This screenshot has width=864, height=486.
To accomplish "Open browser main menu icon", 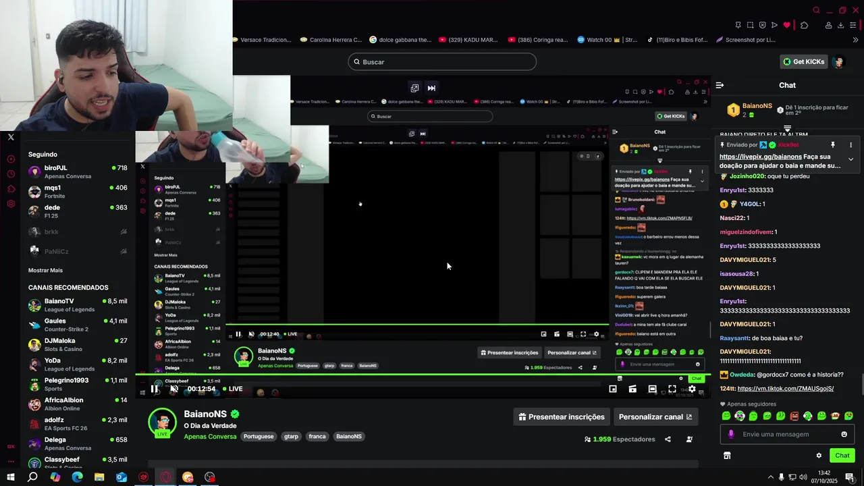I will 853,25.
